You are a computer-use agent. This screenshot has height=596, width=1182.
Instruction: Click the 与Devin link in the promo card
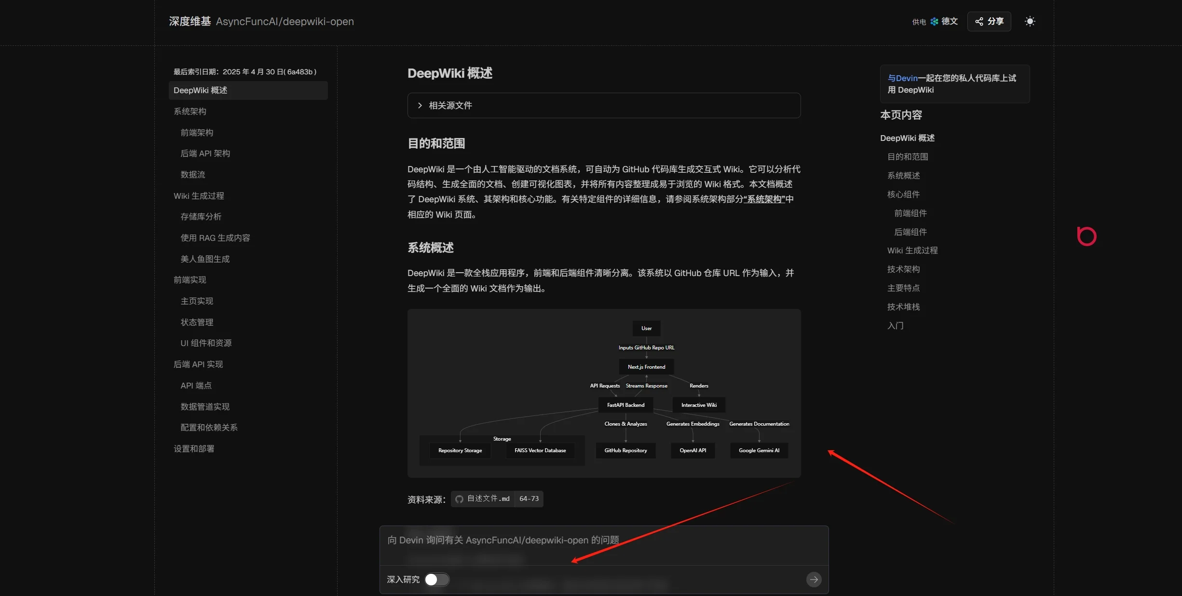[902, 78]
